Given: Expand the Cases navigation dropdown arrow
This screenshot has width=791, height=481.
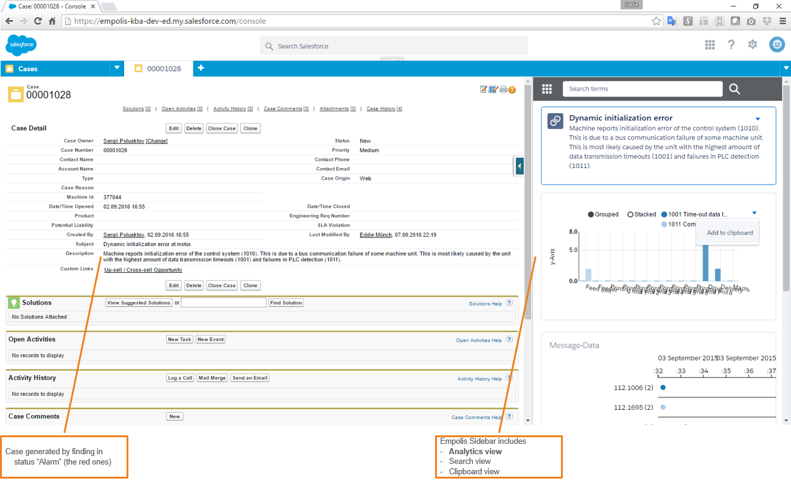Looking at the screenshot, I should pos(117,68).
